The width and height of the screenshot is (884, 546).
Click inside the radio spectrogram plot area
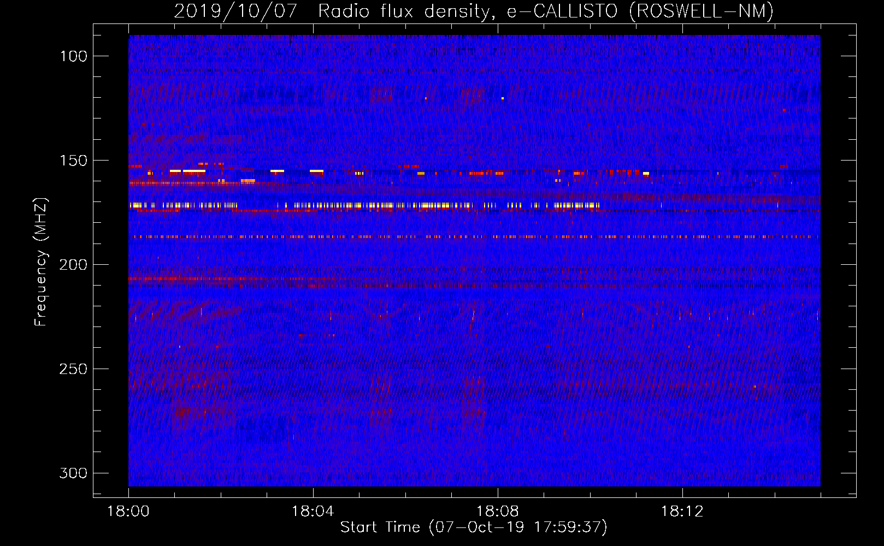(474, 260)
